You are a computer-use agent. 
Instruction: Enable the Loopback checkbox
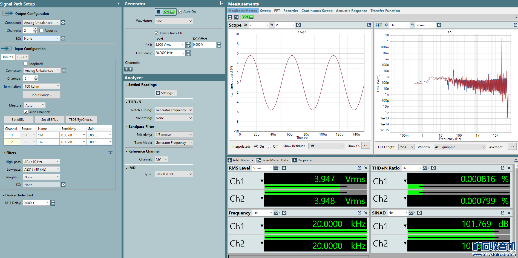(x=26, y=64)
